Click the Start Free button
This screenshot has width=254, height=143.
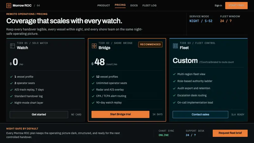pos(236,5)
